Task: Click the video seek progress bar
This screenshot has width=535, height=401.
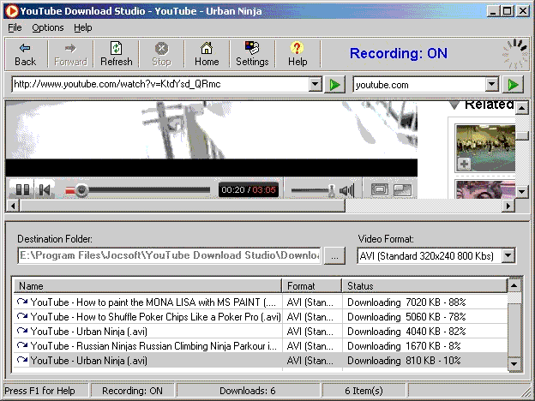Action: tap(146, 190)
